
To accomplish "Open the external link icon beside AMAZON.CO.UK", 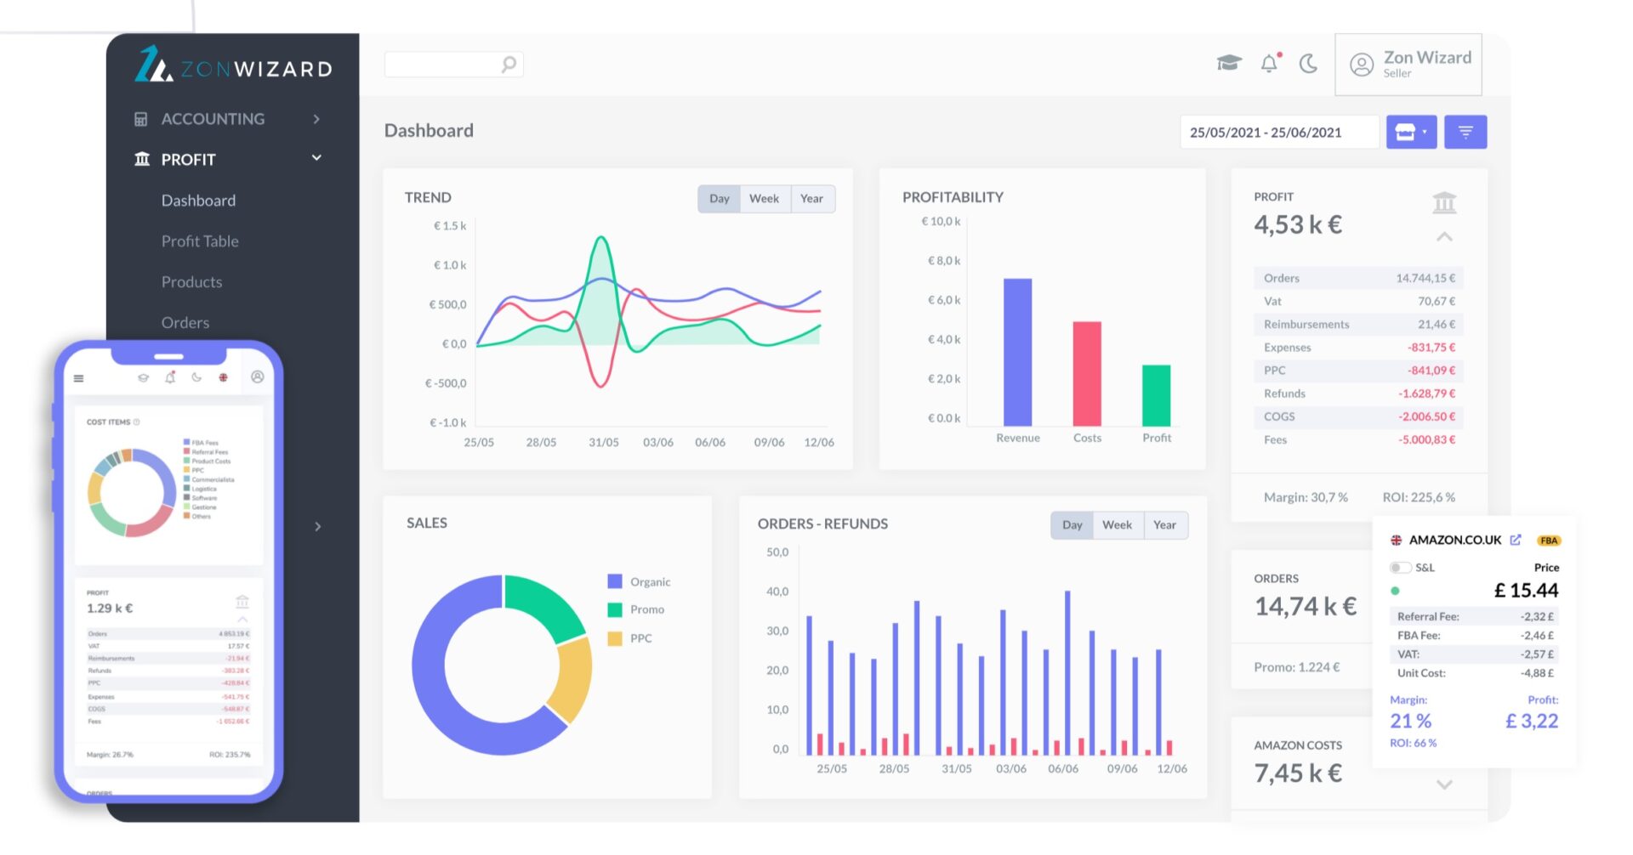I will tap(1516, 541).
